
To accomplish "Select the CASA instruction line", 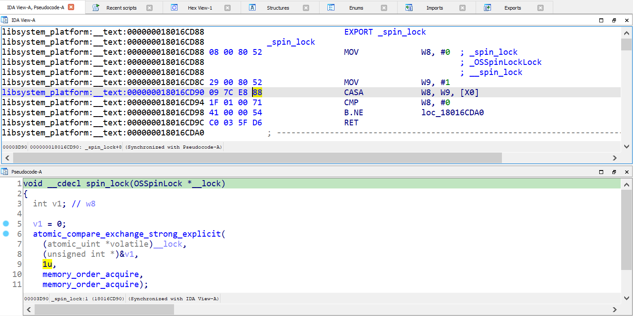I will (x=311, y=92).
